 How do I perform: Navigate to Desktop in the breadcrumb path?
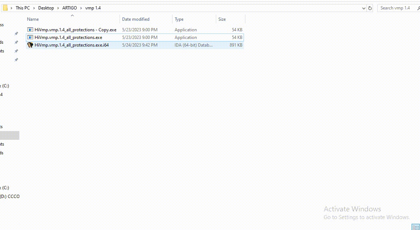46,8
